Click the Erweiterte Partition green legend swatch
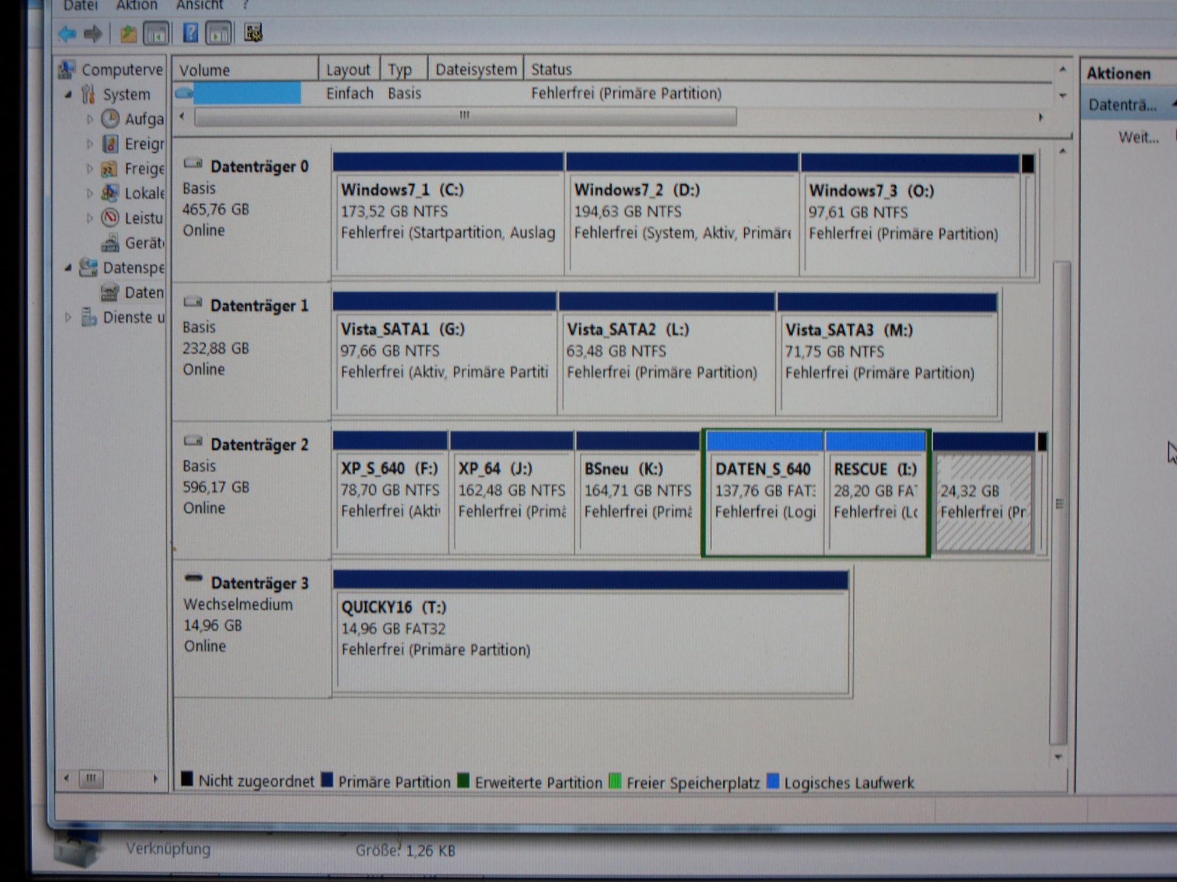The height and width of the screenshot is (882, 1177). point(464,780)
